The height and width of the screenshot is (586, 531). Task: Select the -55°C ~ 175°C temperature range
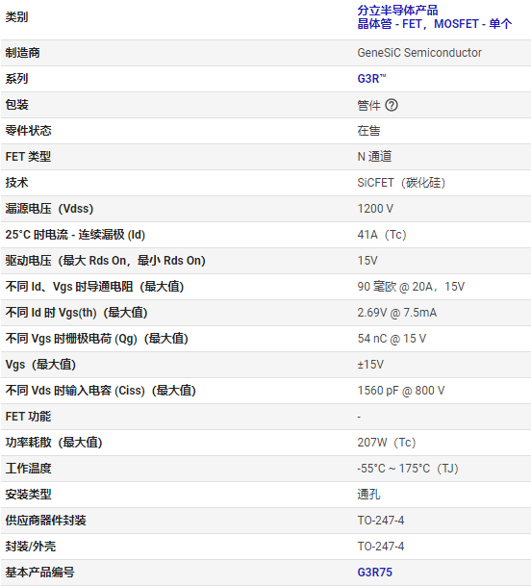pyautogui.click(x=408, y=469)
